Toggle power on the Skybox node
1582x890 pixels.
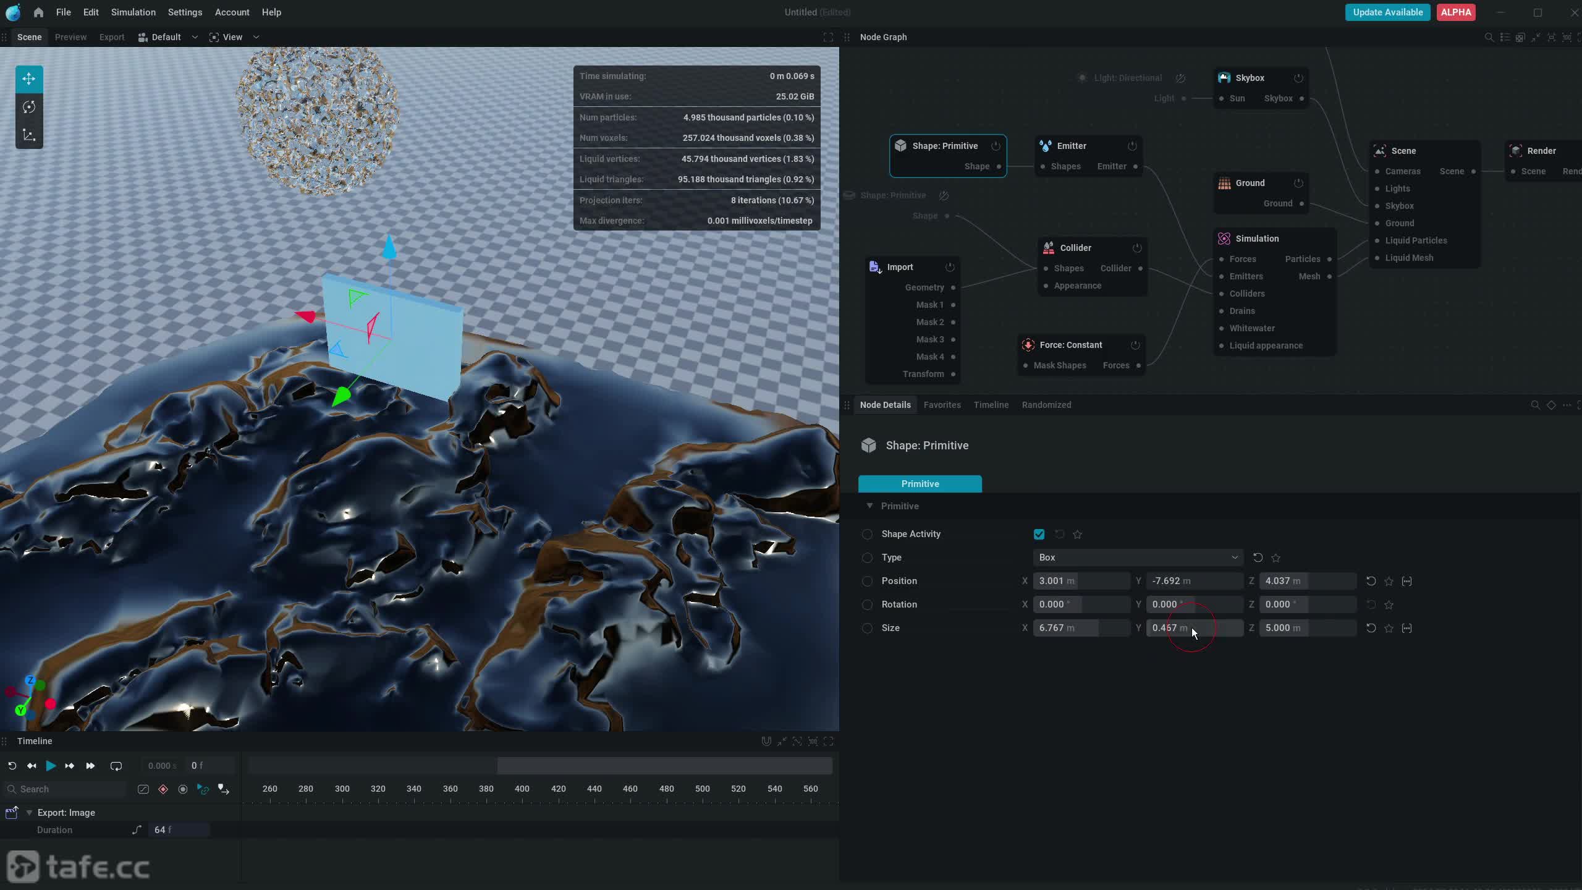pyautogui.click(x=1298, y=78)
